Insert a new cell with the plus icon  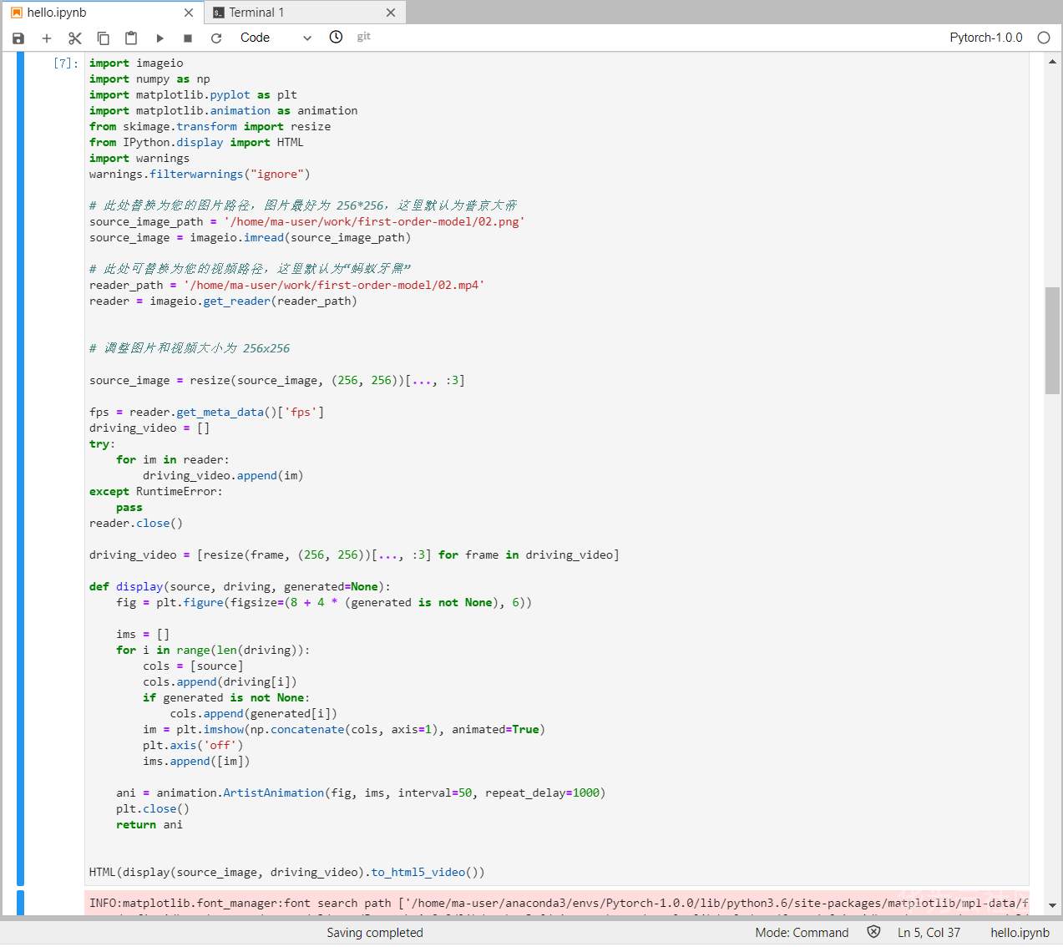47,38
